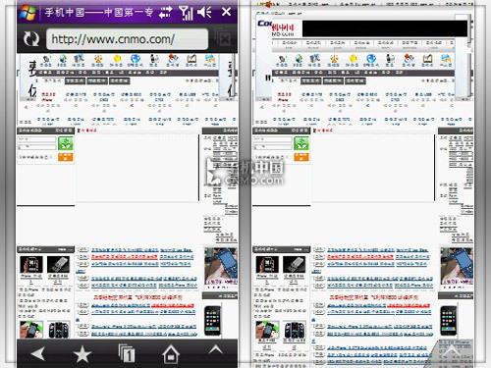Image resolution: width=491 pixels, height=368 pixels.
Task: Tap the stop loading X beside the URL
Action: tap(225, 39)
